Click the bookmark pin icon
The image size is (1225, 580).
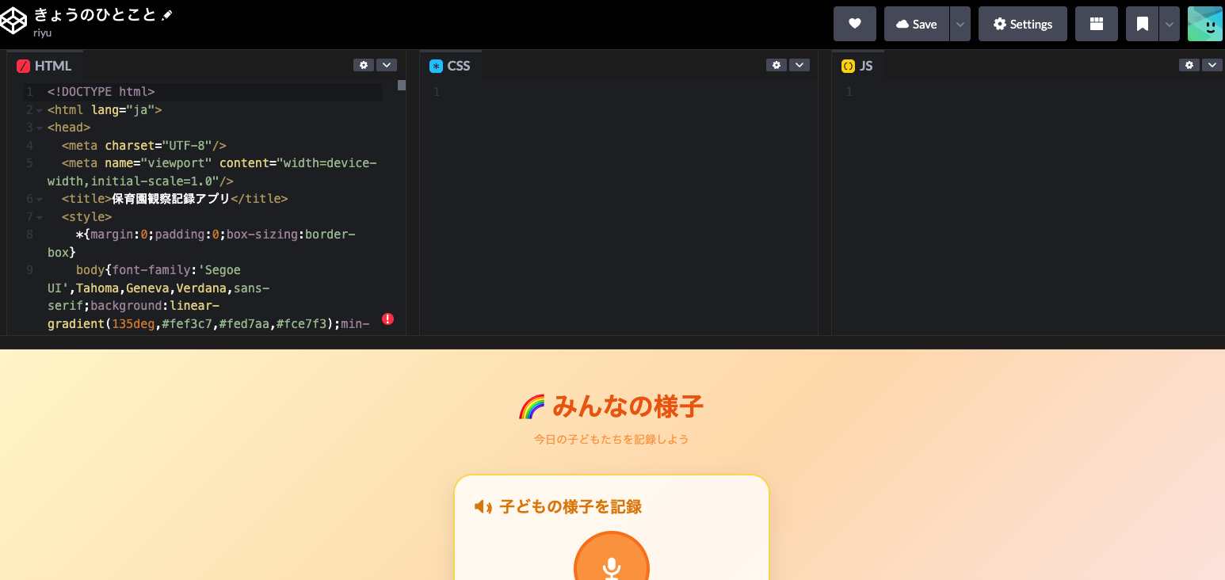click(x=1143, y=24)
